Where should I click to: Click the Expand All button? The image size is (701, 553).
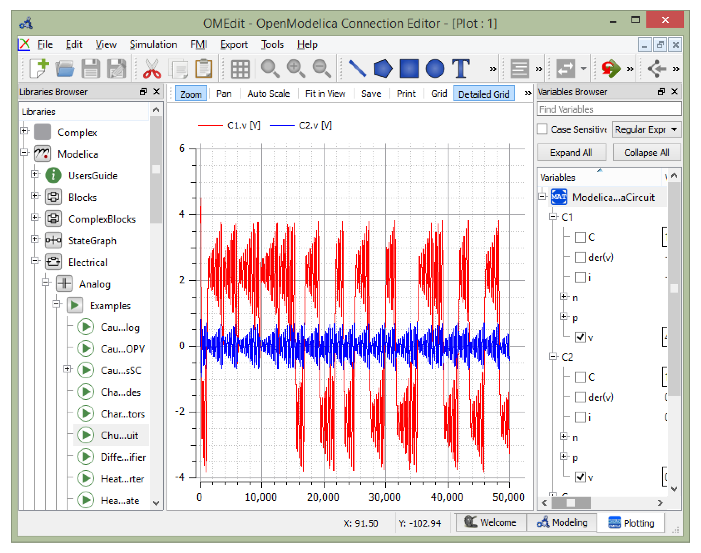pos(572,153)
